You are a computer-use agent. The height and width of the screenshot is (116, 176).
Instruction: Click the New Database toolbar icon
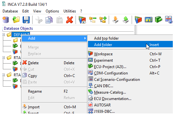5,20
